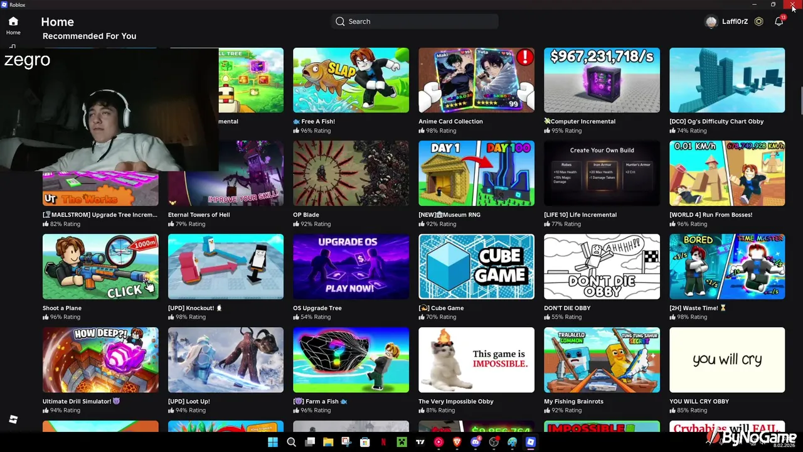Screen dimensions: 803x452
Task: Click the DON'T DIE OBBY title text
Action: click(567, 308)
